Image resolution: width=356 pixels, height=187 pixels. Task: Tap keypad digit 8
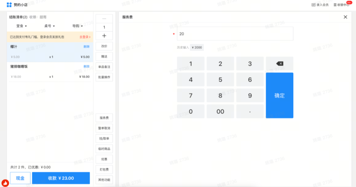tap(220, 96)
